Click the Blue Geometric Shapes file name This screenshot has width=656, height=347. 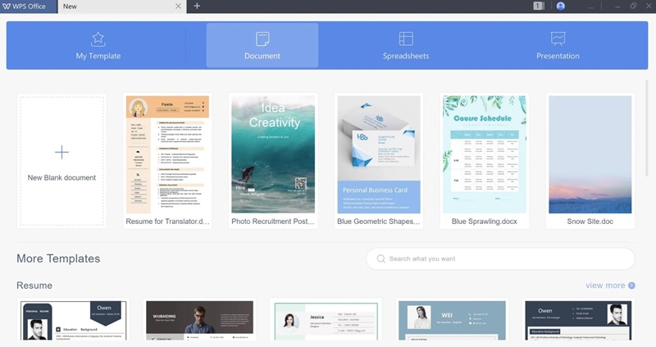click(x=379, y=221)
